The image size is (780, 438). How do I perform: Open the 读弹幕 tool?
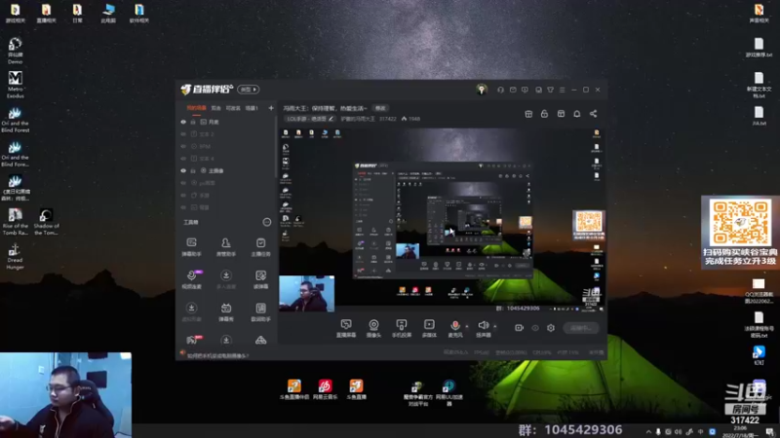(x=260, y=279)
